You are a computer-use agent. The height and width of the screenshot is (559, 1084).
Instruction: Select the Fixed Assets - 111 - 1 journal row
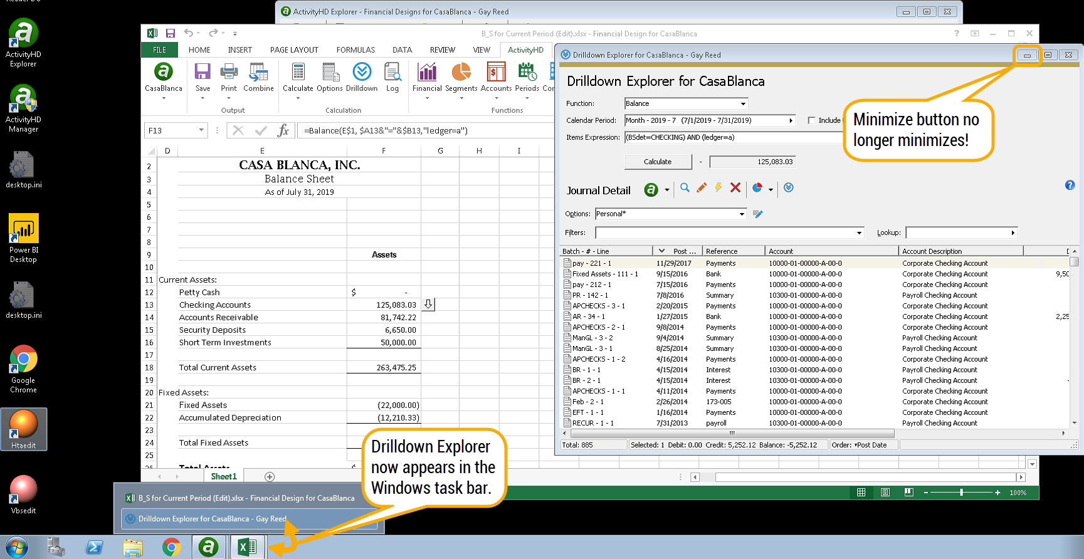tap(815, 274)
